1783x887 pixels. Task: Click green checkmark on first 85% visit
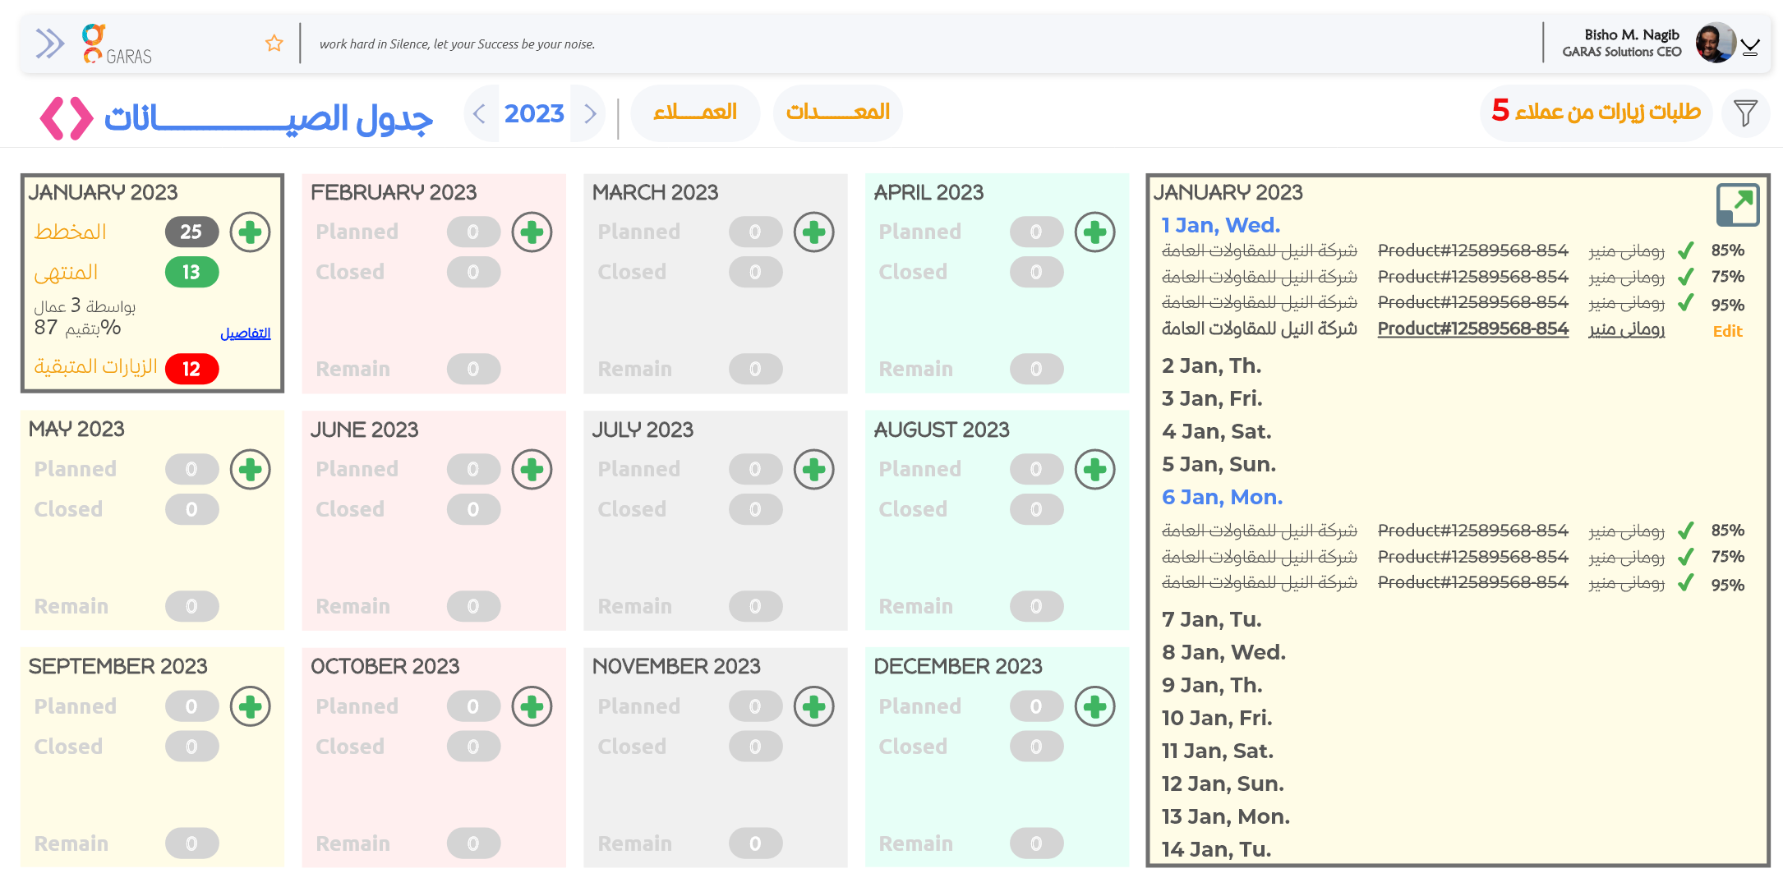1686,250
